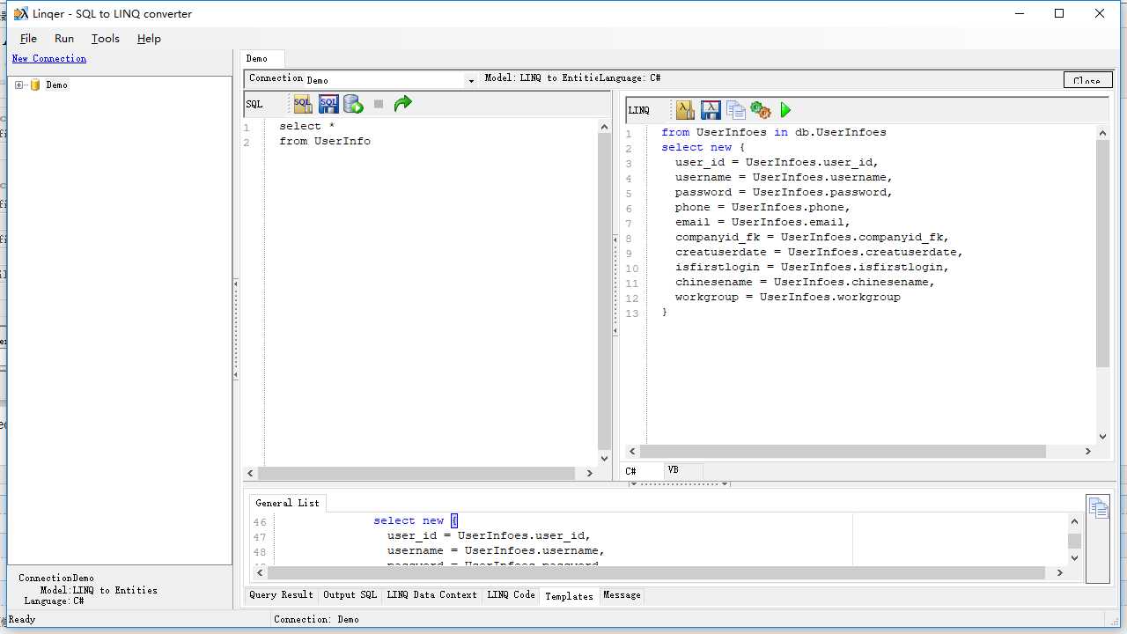The image size is (1127, 634).
Task: Click the LINQ editor horizontal scrollbar
Action: (860, 451)
